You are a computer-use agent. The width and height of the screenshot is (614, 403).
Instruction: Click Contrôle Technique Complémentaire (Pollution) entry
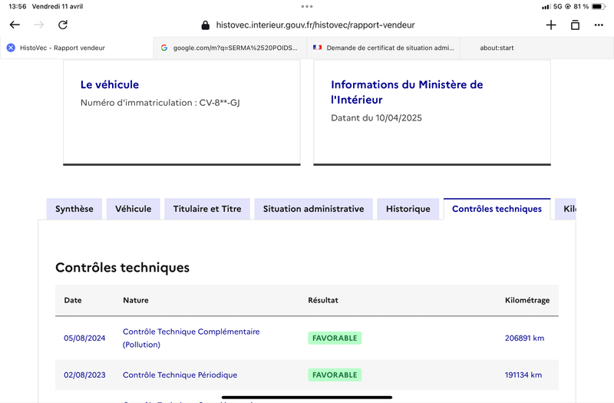pyautogui.click(x=191, y=338)
